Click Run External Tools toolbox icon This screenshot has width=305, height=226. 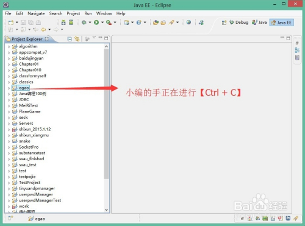[109, 23]
